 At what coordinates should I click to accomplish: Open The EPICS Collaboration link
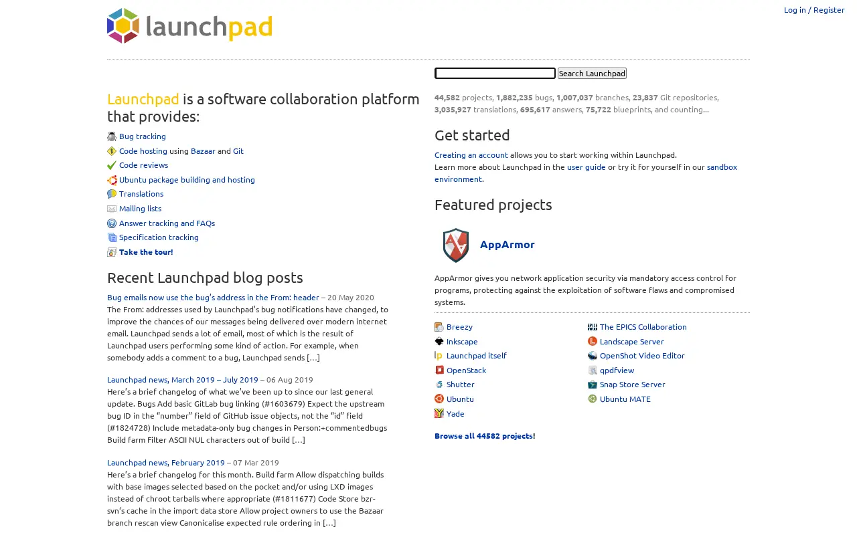(643, 327)
